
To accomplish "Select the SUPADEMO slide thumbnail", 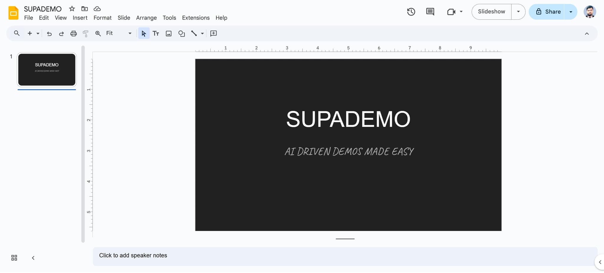I will 47,70.
